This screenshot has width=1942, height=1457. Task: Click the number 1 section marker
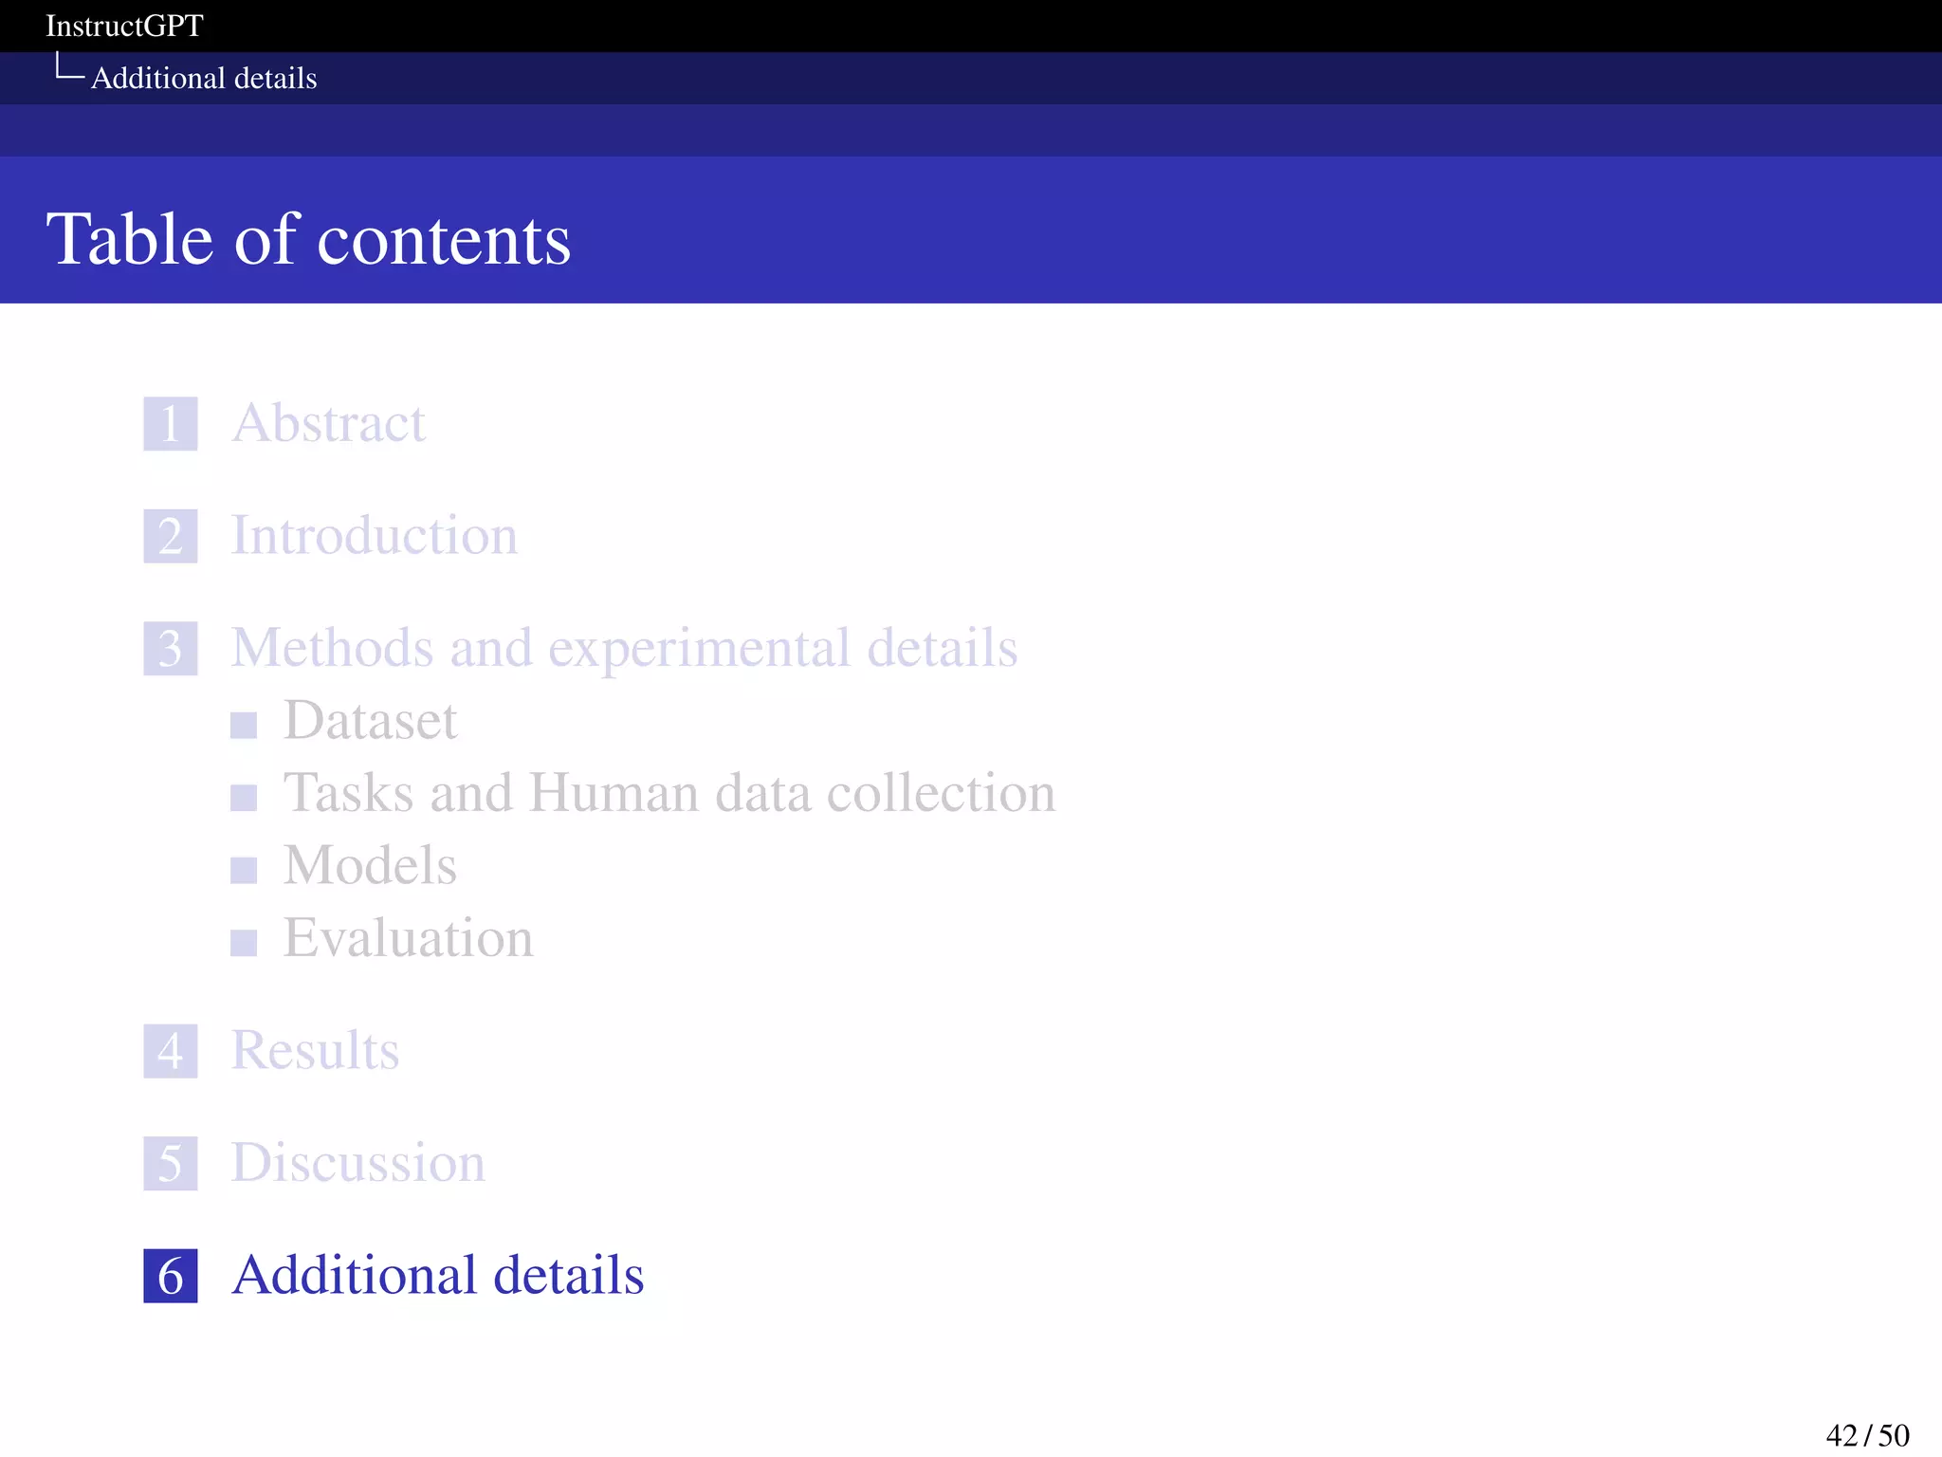pos(171,423)
